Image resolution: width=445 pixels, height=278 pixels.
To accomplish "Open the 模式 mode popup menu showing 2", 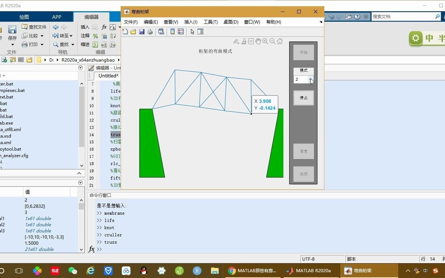I will [x=304, y=79].
